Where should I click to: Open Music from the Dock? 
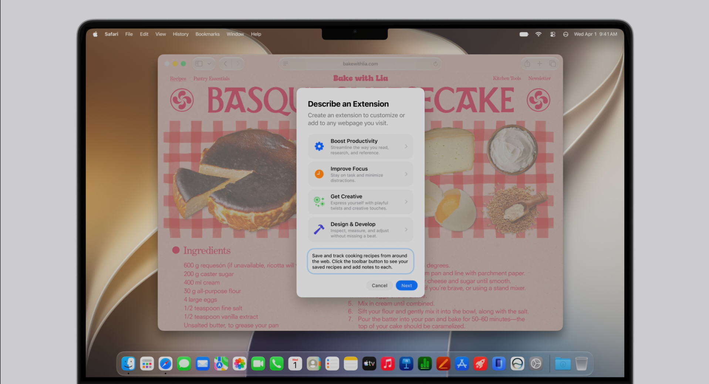click(x=388, y=364)
